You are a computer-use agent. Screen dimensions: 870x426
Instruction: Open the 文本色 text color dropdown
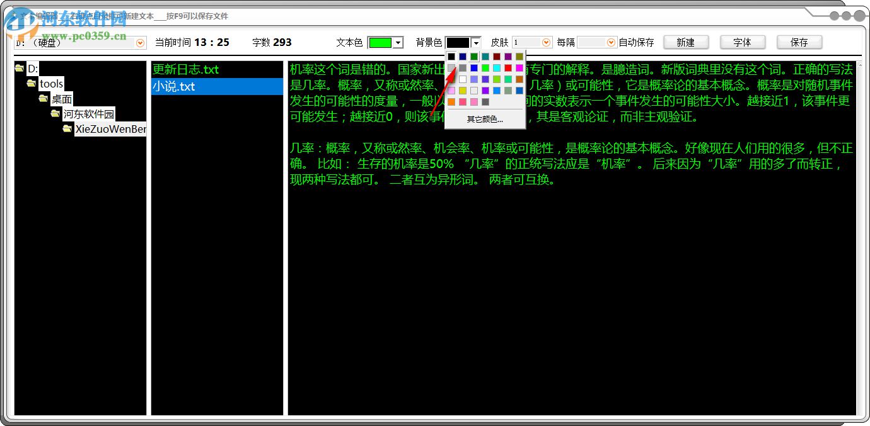tap(398, 42)
